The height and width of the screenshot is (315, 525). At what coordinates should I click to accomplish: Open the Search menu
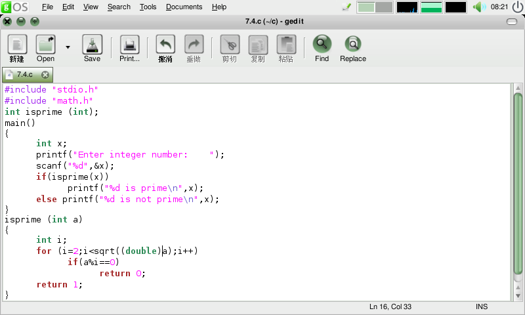[119, 7]
